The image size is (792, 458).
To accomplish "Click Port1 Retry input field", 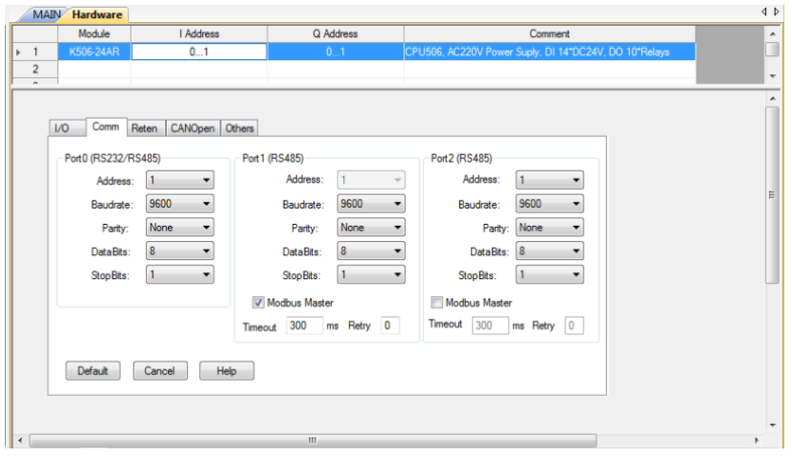I will click(389, 326).
